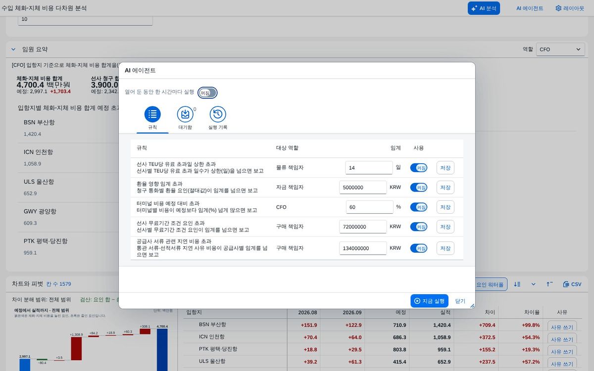Expand the chevron next to sort icon
Viewport: 594px width, 371px height.
[x=533, y=284]
